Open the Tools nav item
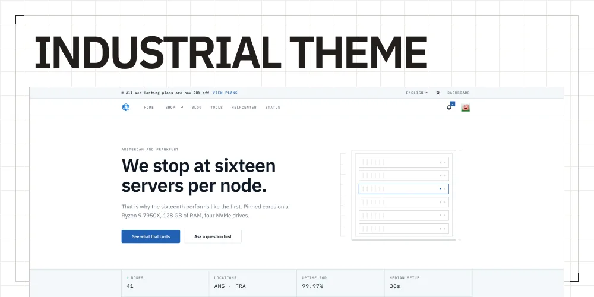The image size is (594, 297). (217, 107)
